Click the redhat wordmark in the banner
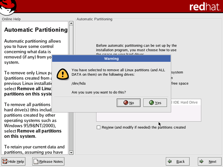223x167 pixels. pos(204,7)
